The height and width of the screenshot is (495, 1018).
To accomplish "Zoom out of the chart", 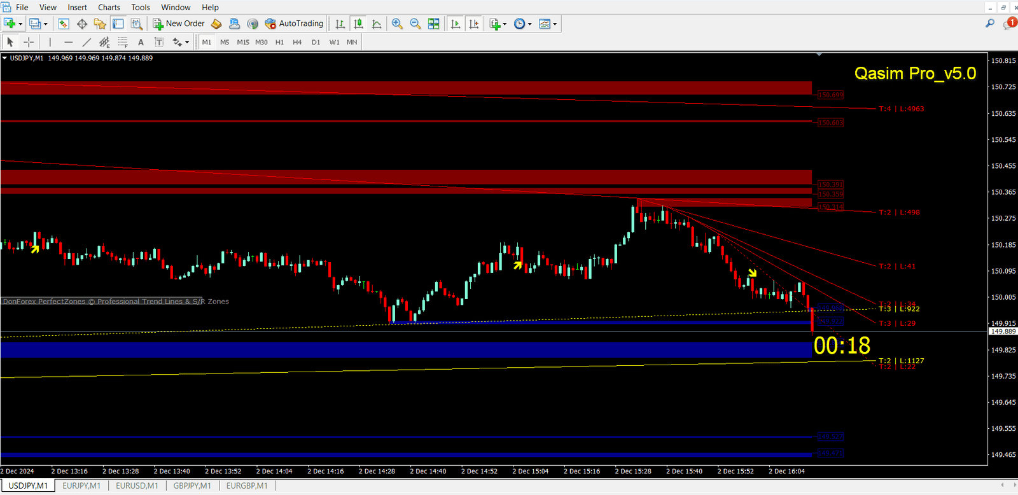I will [x=415, y=24].
